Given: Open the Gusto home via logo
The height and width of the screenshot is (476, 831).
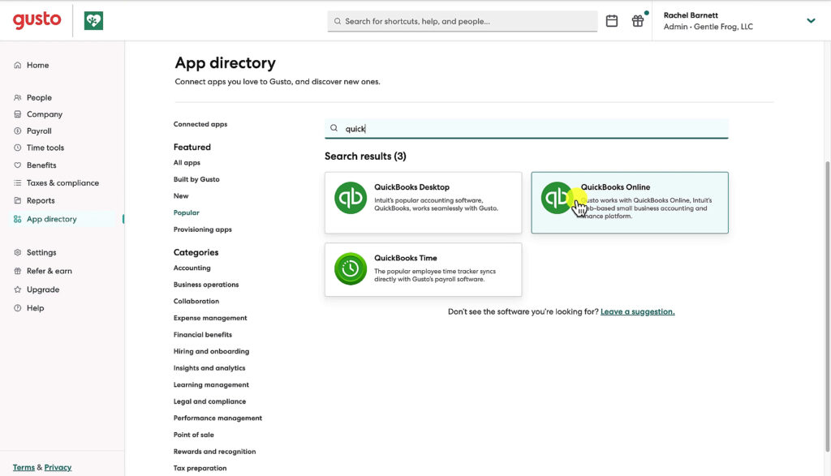Looking at the screenshot, I should [x=36, y=20].
